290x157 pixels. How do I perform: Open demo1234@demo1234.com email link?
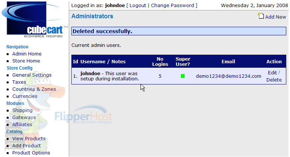[228, 76]
